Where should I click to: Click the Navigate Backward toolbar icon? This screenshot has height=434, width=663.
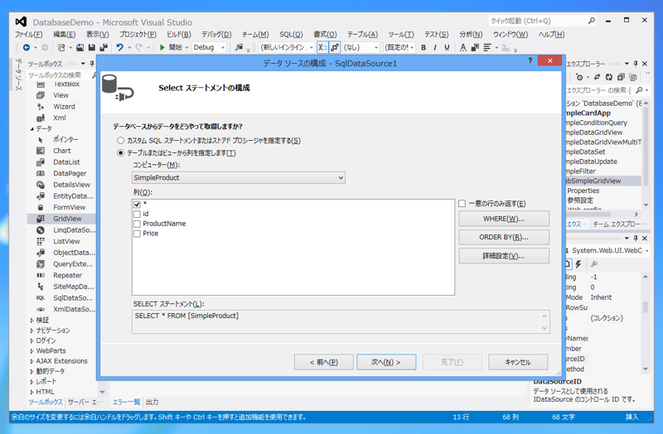point(27,47)
